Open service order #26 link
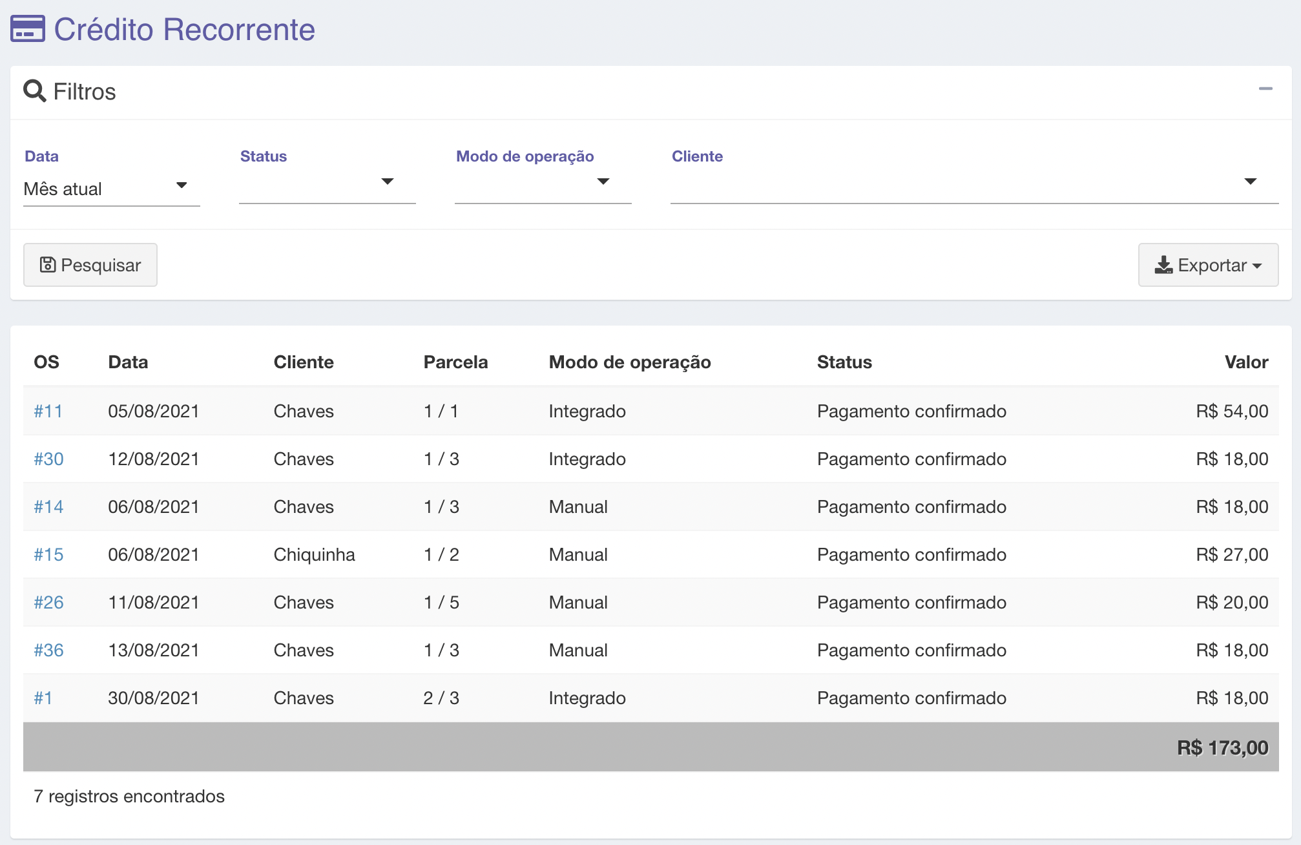The image size is (1301, 845). [x=48, y=602]
